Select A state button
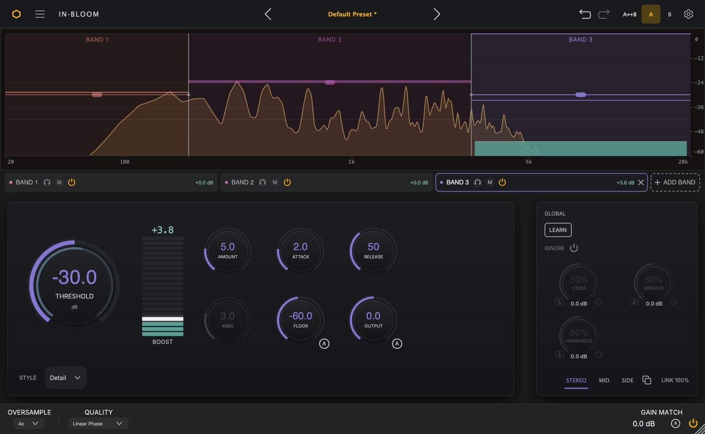Image resolution: width=705 pixels, height=434 pixels. tap(651, 14)
